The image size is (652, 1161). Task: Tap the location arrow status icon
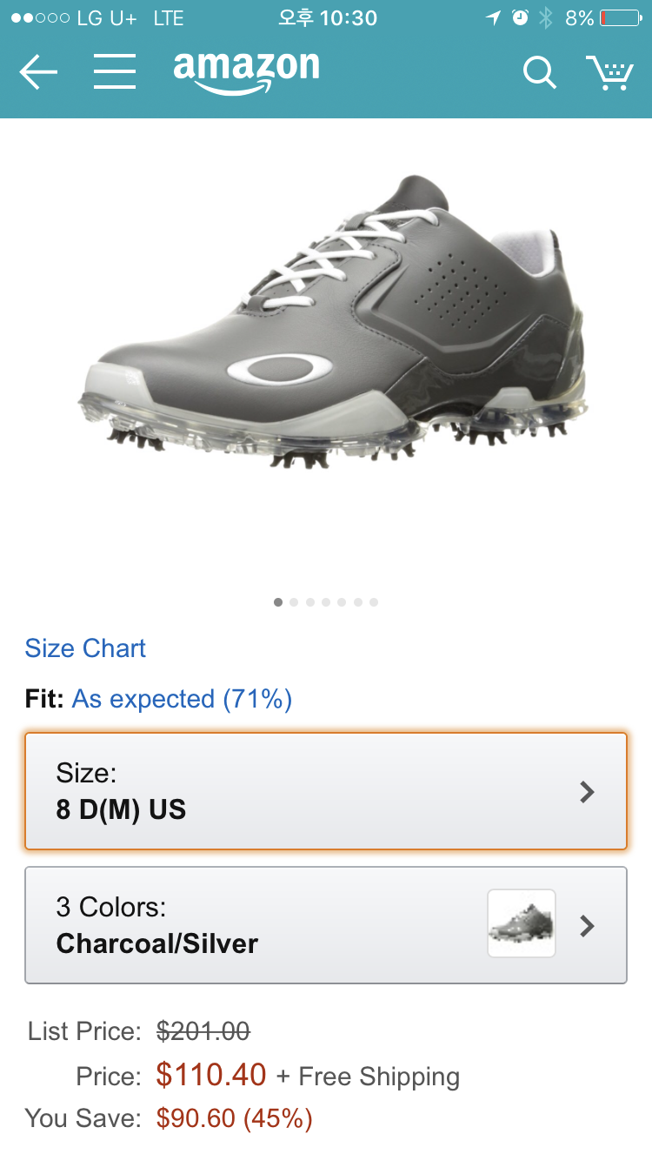pos(493,18)
